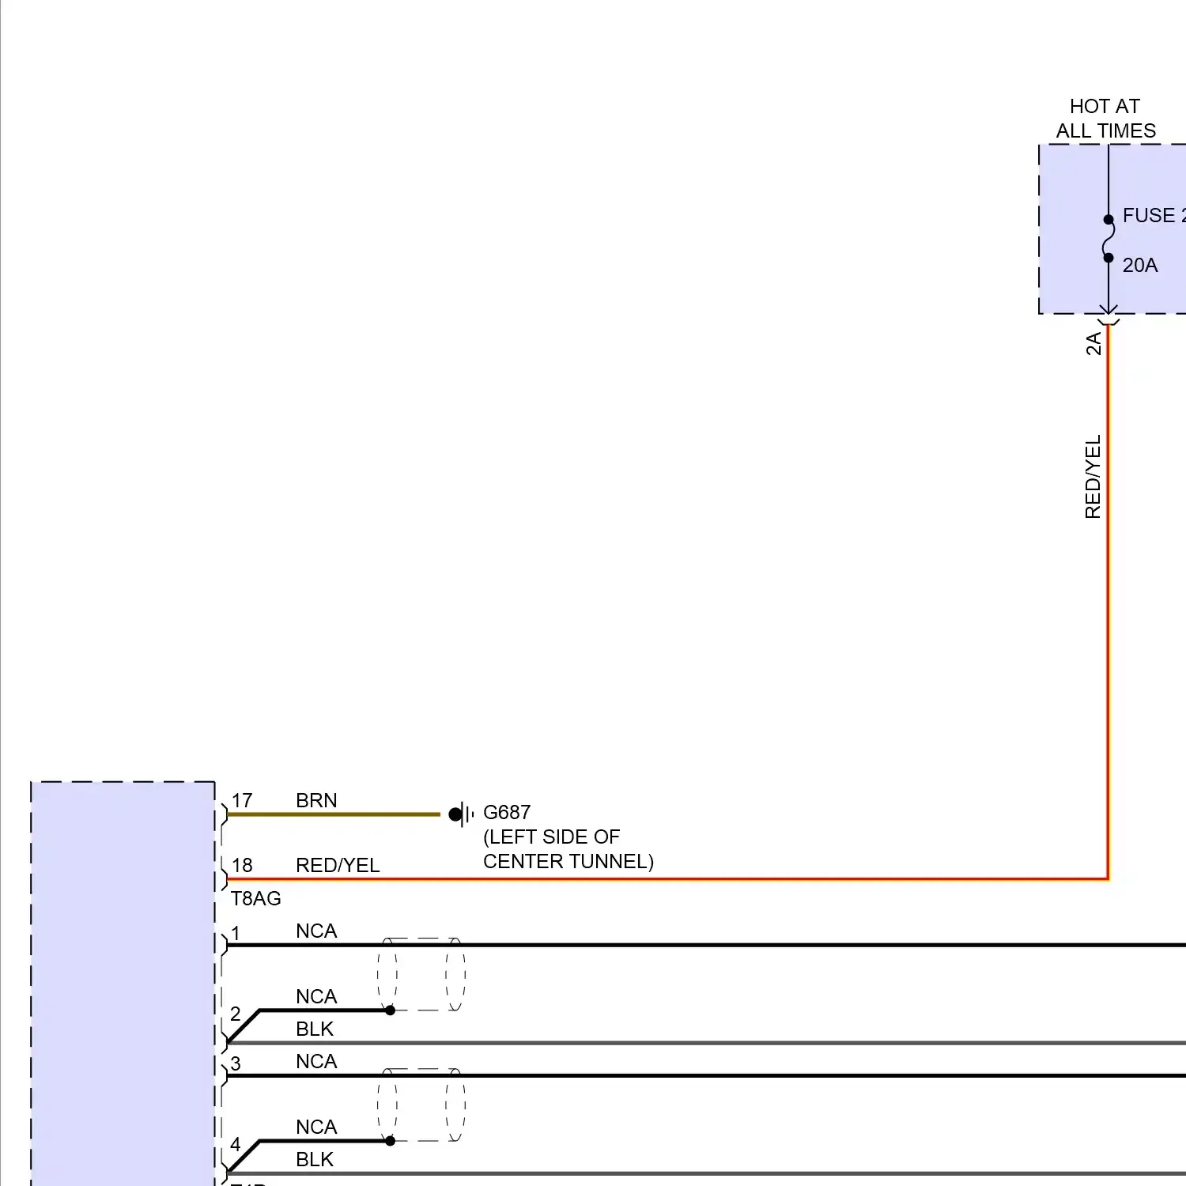
Task: Click pin 17 label
Action: click(242, 800)
